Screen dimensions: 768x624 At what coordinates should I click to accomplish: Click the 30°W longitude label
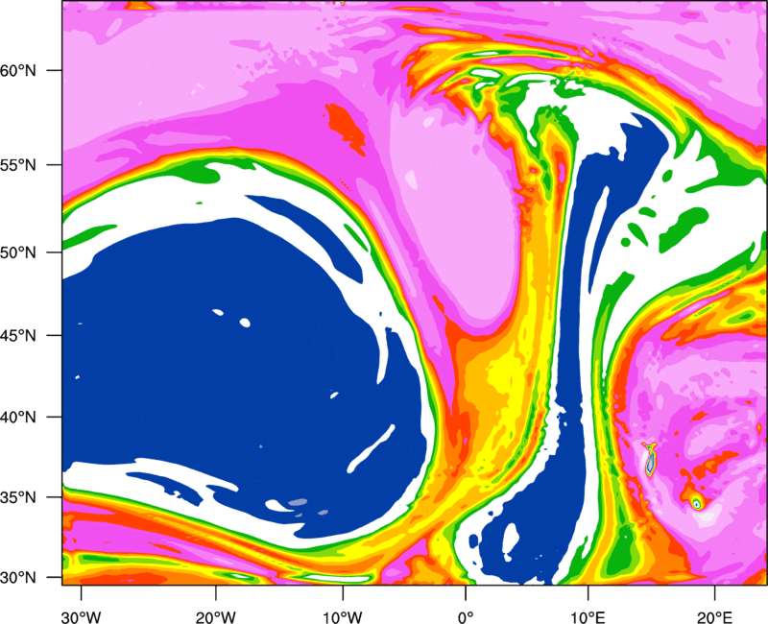click(81, 617)
